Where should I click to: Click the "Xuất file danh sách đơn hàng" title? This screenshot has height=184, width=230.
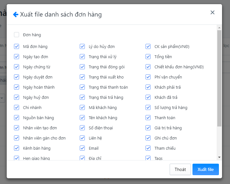61,15
